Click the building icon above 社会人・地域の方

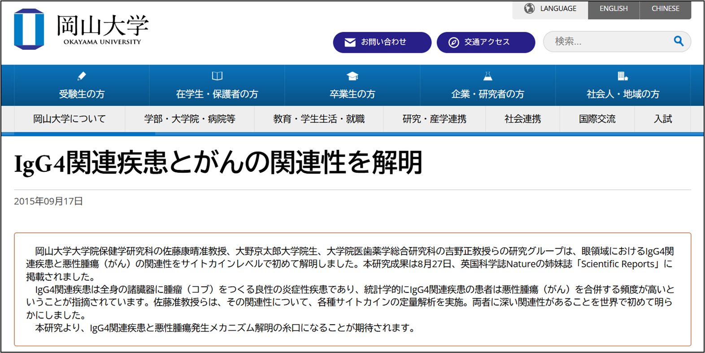coord(622,76)
